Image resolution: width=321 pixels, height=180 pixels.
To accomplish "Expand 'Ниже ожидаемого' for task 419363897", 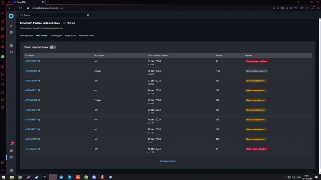I will click(x=256, y=119).
